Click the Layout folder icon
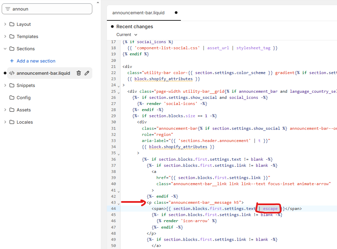 12,24
